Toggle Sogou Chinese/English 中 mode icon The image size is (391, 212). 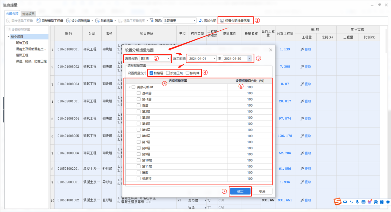coord(345,202)
